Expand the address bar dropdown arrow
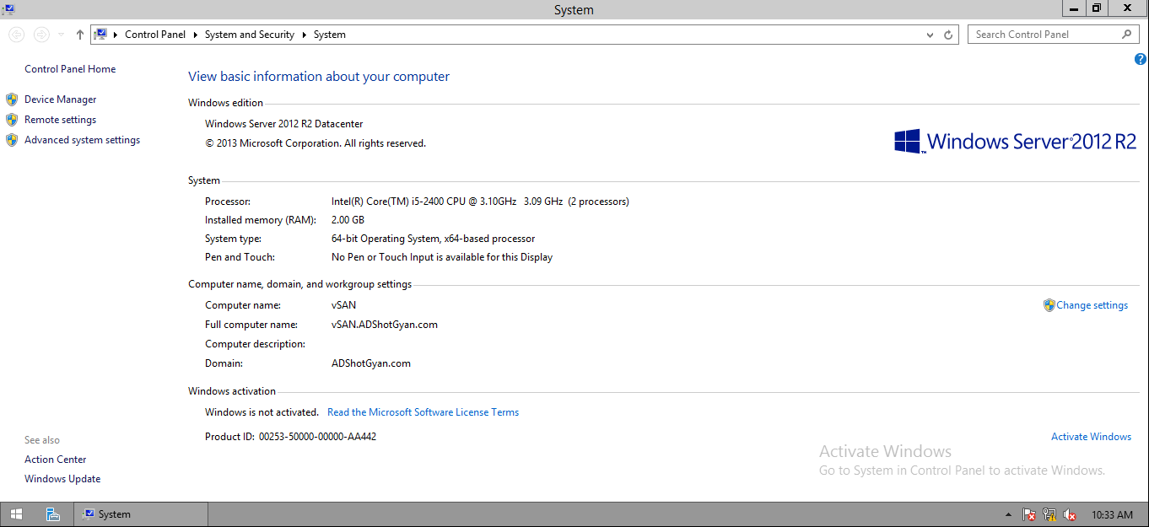Image resolution: width=1149 pixels, height=527 pixels. [x=929, y=35]
